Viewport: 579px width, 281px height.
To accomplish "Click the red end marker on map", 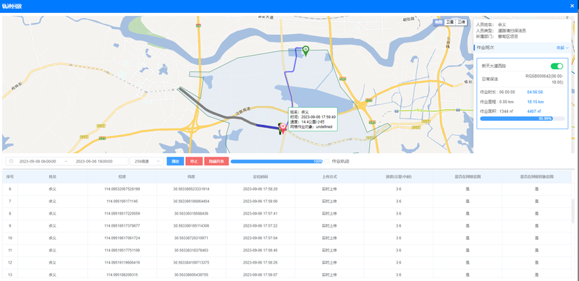I will (x=283, y=128).
